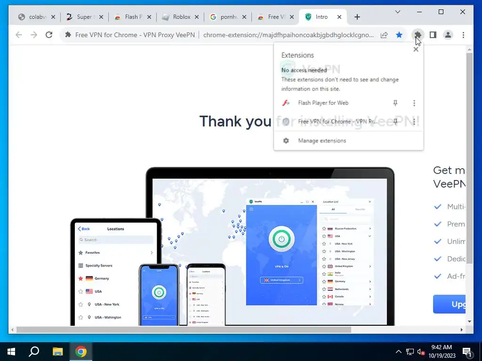
Task: Click the blue bookmark star
Action: tap(399, 35)
